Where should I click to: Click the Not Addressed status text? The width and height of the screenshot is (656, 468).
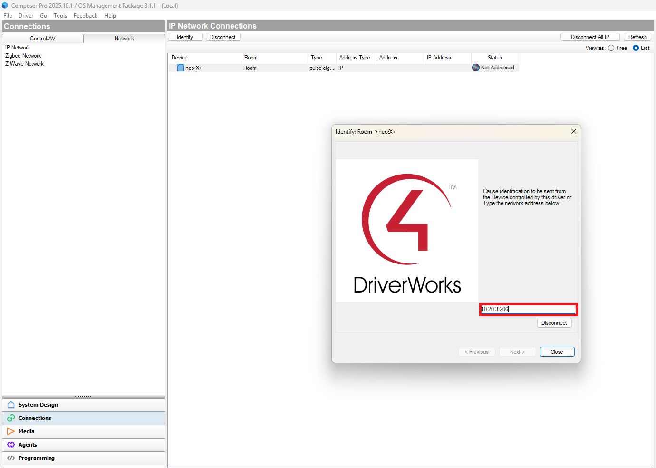498,68
